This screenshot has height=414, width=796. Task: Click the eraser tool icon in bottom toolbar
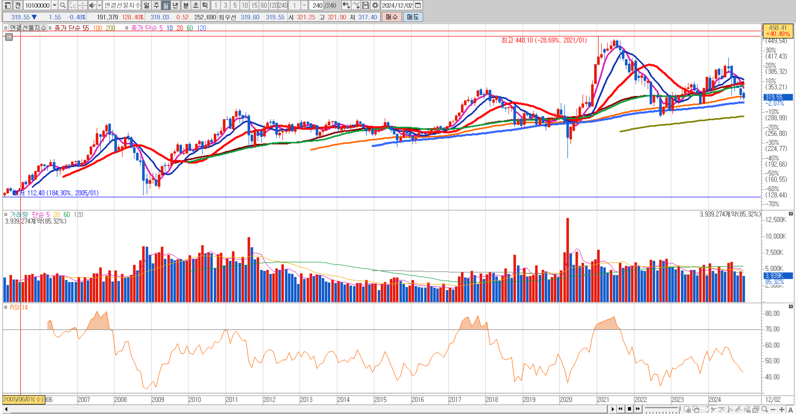747,409
